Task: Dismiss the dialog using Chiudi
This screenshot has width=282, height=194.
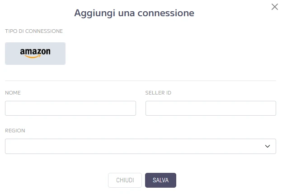Action: [x=125, y=180]
